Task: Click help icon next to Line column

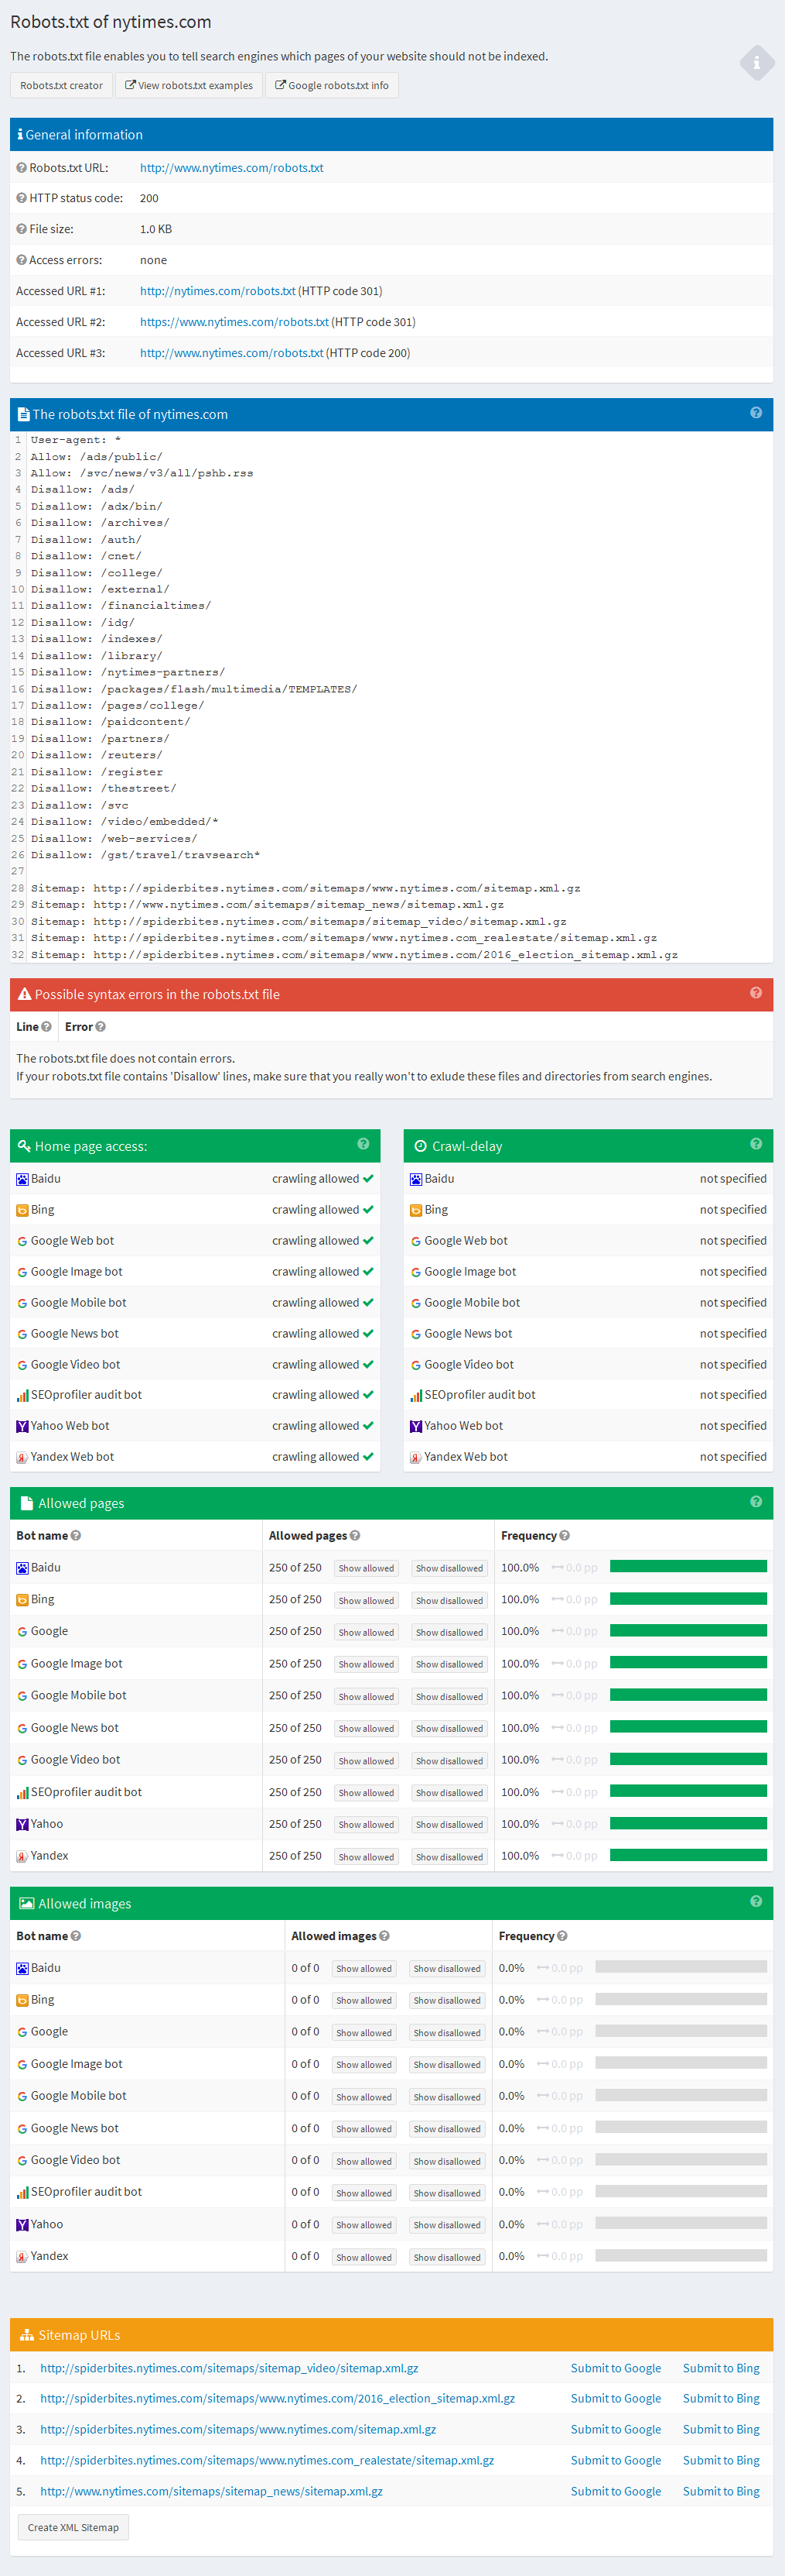Action: point(46,1027)
